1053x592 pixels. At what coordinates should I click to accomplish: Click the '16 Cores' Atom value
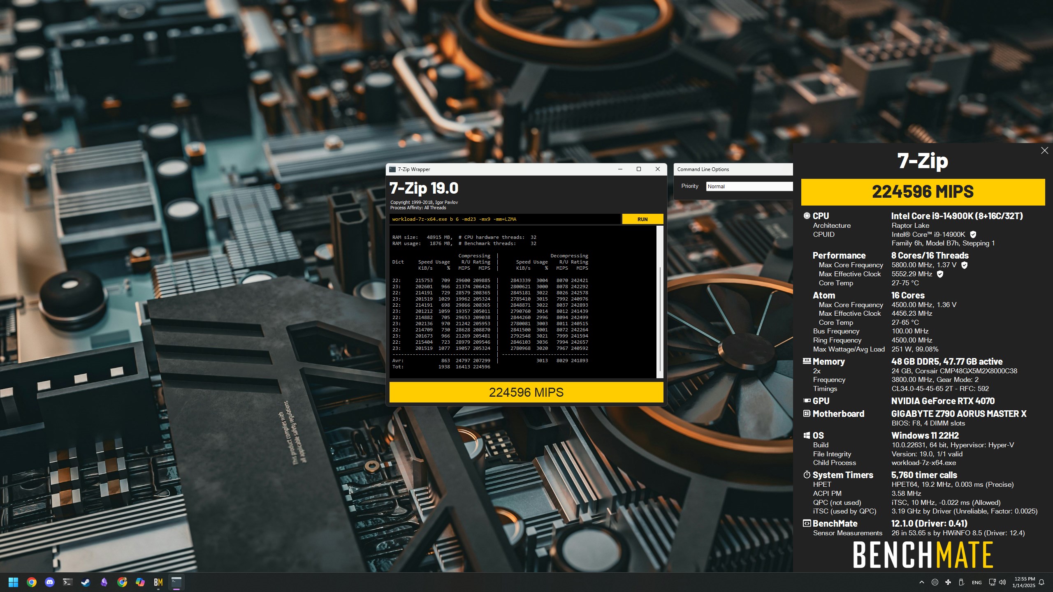coord(908,295)
